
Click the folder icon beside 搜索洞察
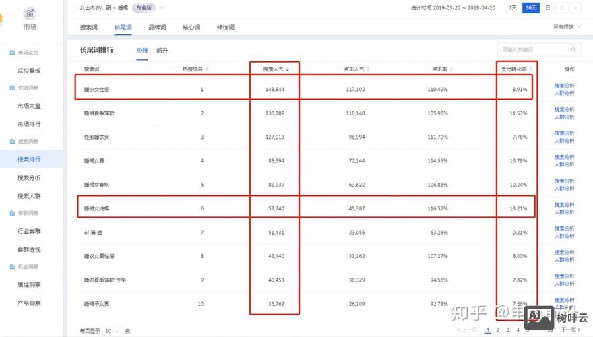[12, 141]
